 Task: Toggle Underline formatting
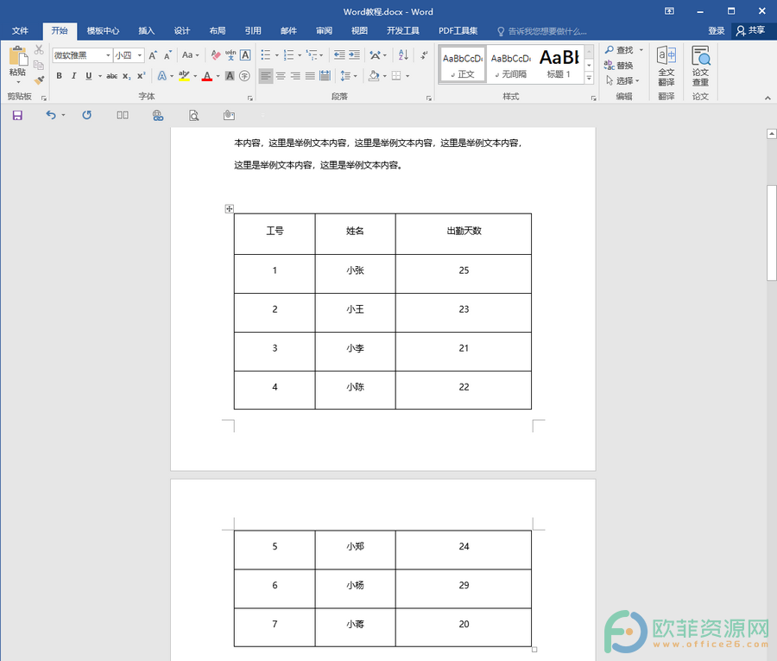point(89,76)
